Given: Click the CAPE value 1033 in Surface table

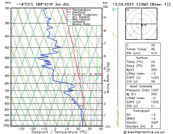Looking at the screenshot, I should click(x=155, y=77).
